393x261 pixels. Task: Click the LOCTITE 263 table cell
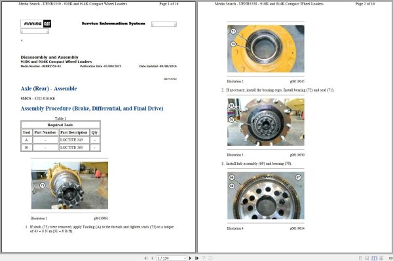74,148
